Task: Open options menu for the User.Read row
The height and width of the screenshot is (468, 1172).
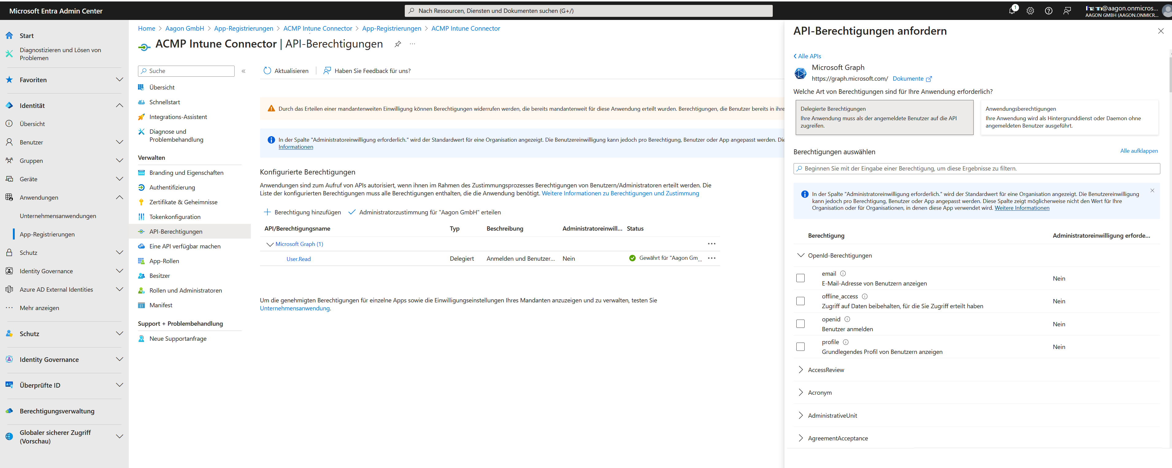Action: 711,258
